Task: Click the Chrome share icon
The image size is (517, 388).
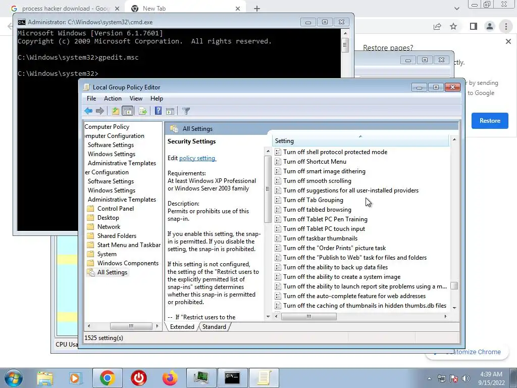Action: pos(437,26)
